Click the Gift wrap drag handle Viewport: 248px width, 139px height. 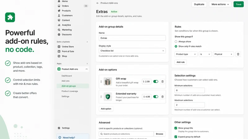tap(101, 82)
